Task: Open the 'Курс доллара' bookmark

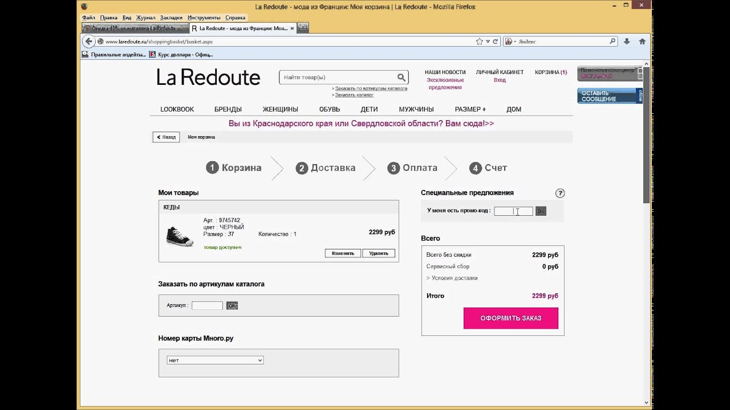Action: pyautogui.click(x=181, y=55)
